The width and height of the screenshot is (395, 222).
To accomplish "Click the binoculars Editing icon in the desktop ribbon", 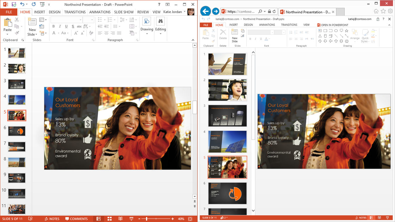I will point(160,21).
